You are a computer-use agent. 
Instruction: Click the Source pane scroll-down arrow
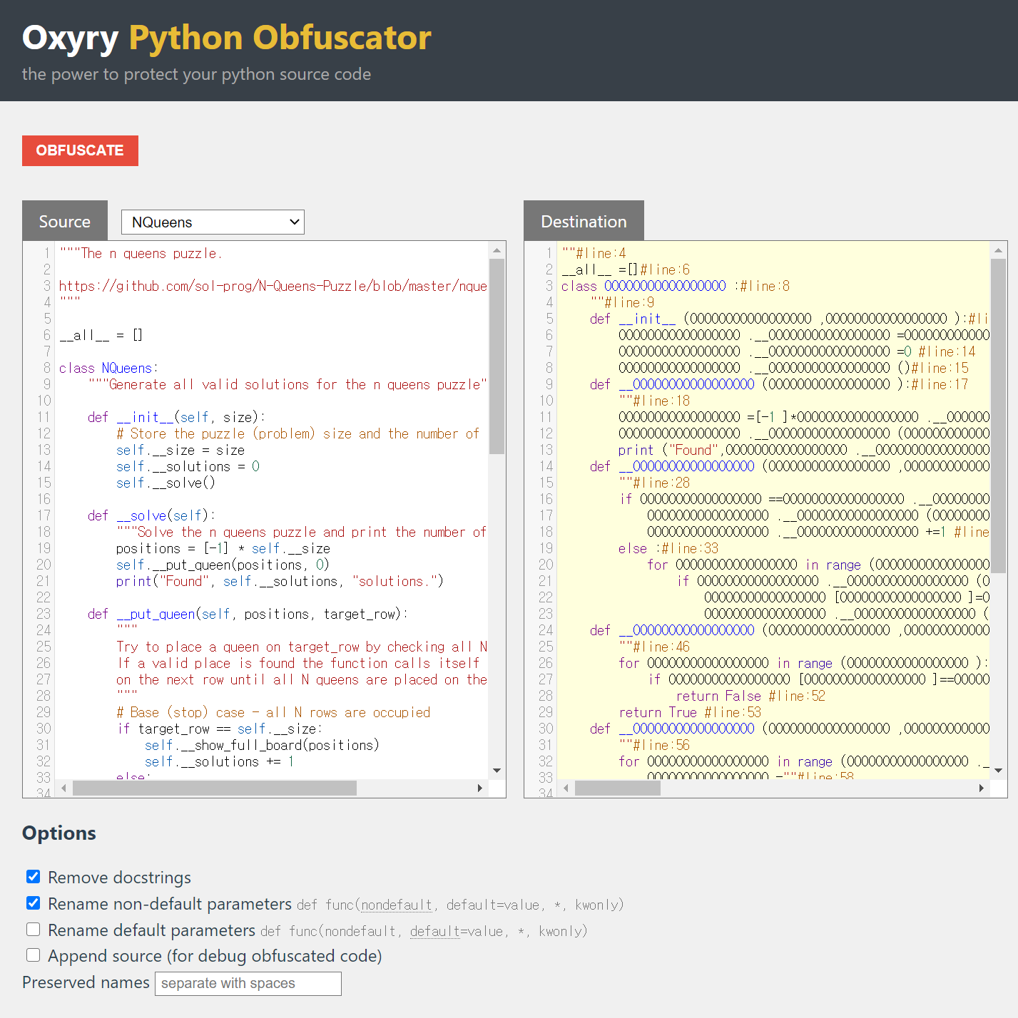pyautogui.click(x=497, y=771)
